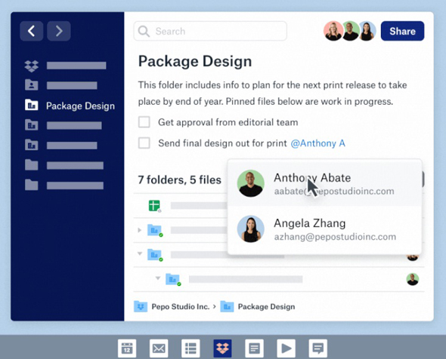Go to Pepo Studio Inc. in breadcrumb
This screenshot has width=446, height=359.
point(181,306)
